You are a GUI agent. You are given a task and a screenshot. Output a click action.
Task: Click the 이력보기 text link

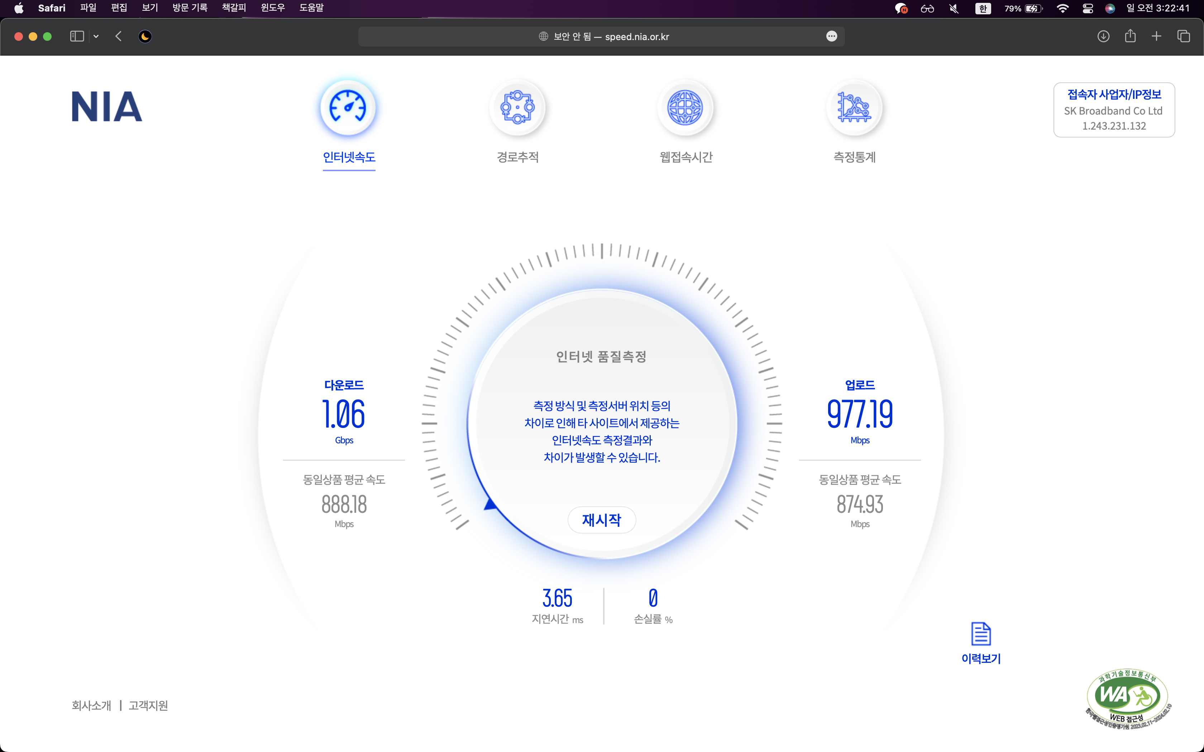coord(981,659)
